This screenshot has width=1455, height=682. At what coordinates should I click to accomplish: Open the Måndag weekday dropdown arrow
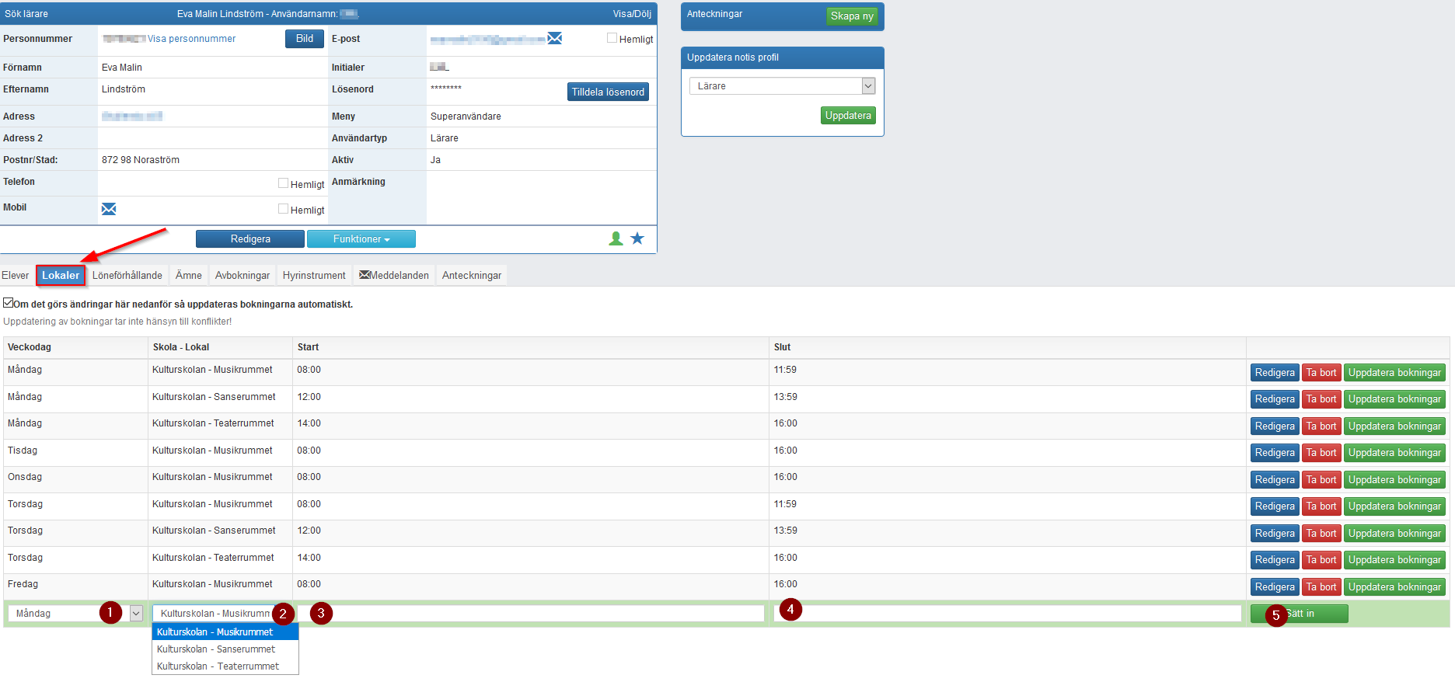pos(136,614)
